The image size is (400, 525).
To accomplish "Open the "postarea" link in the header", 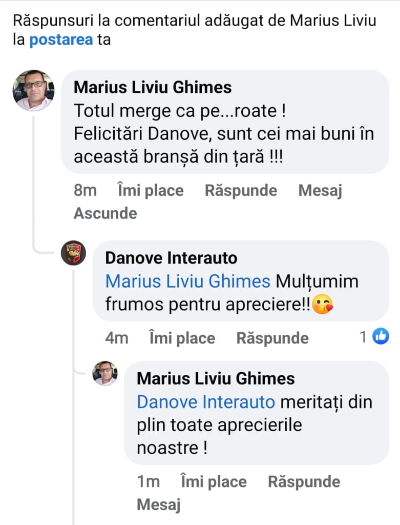I will click(x=61, y=40).
